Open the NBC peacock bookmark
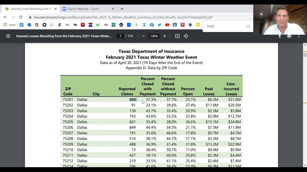The image size is (307, 172). tap(106, 25)
